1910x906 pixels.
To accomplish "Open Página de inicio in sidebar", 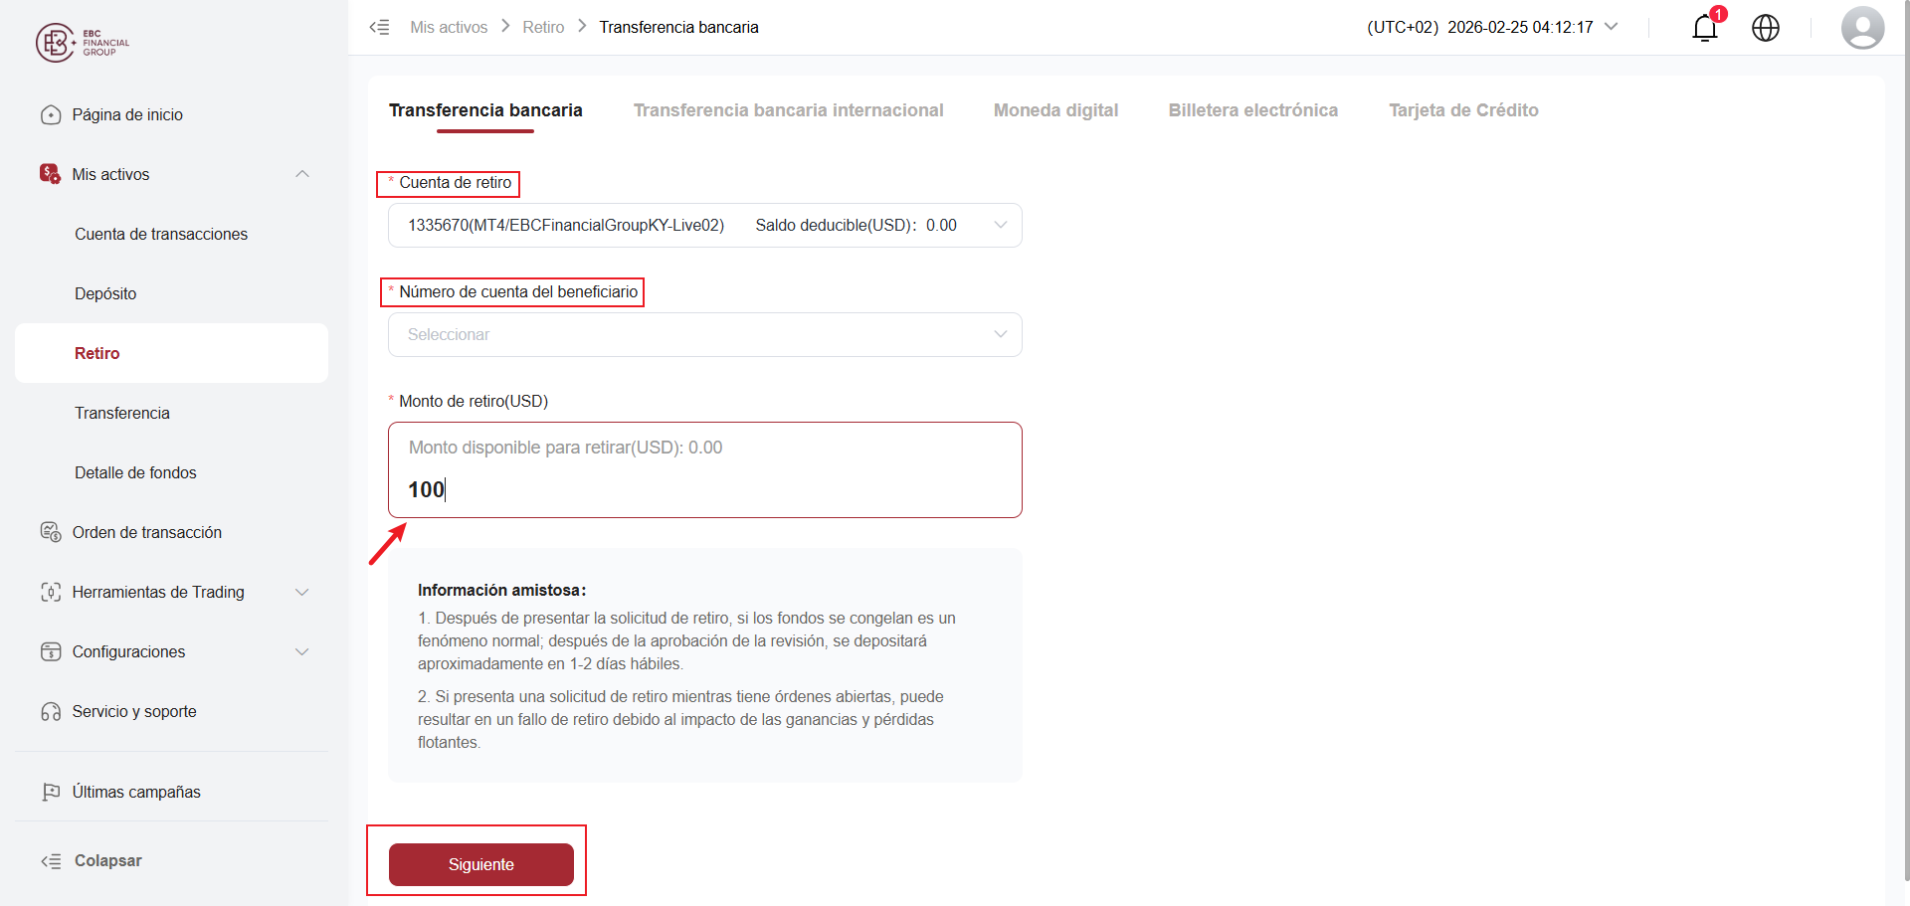I will coord(171,115).
